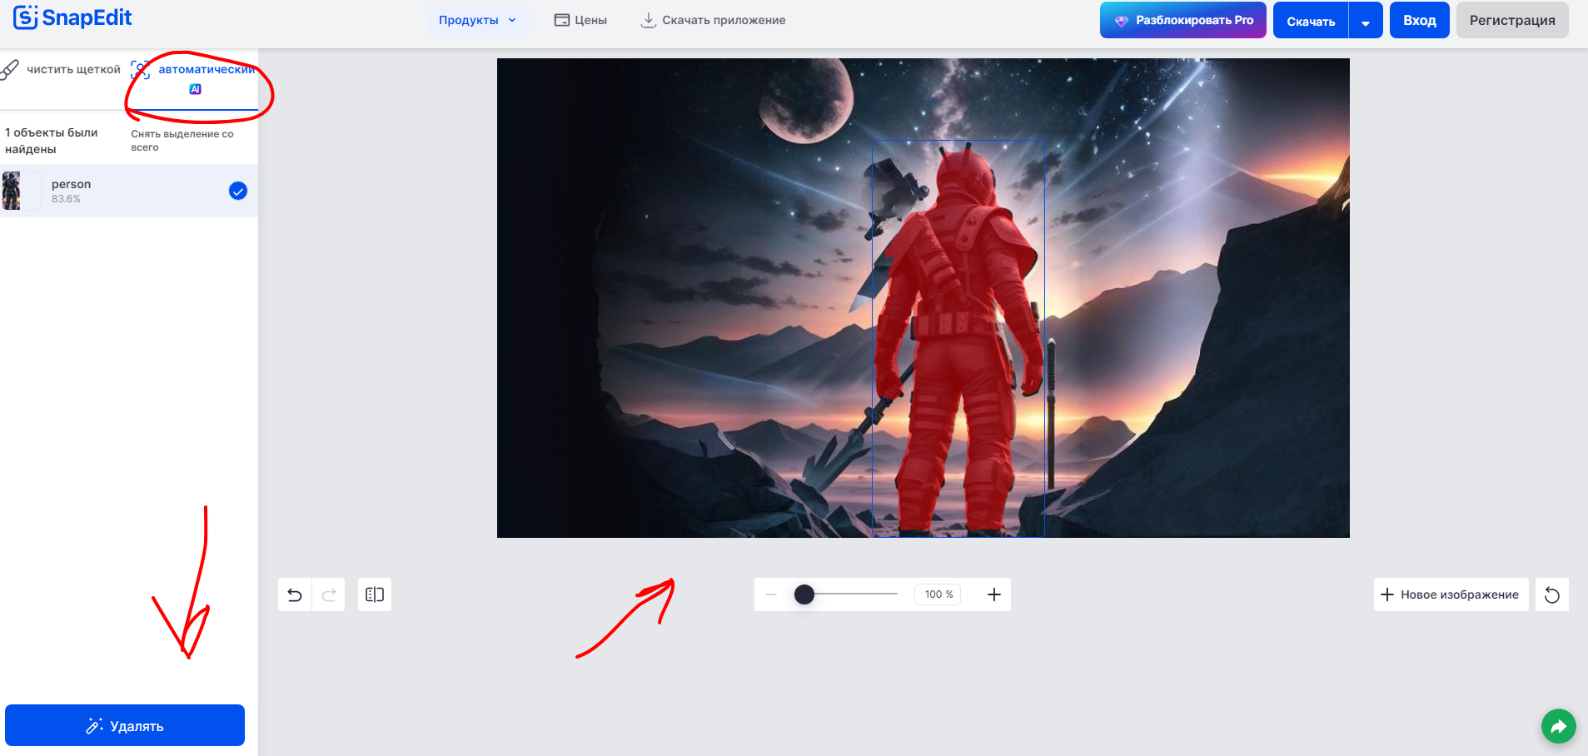Click the redo arrow icon

pos(329,594)
